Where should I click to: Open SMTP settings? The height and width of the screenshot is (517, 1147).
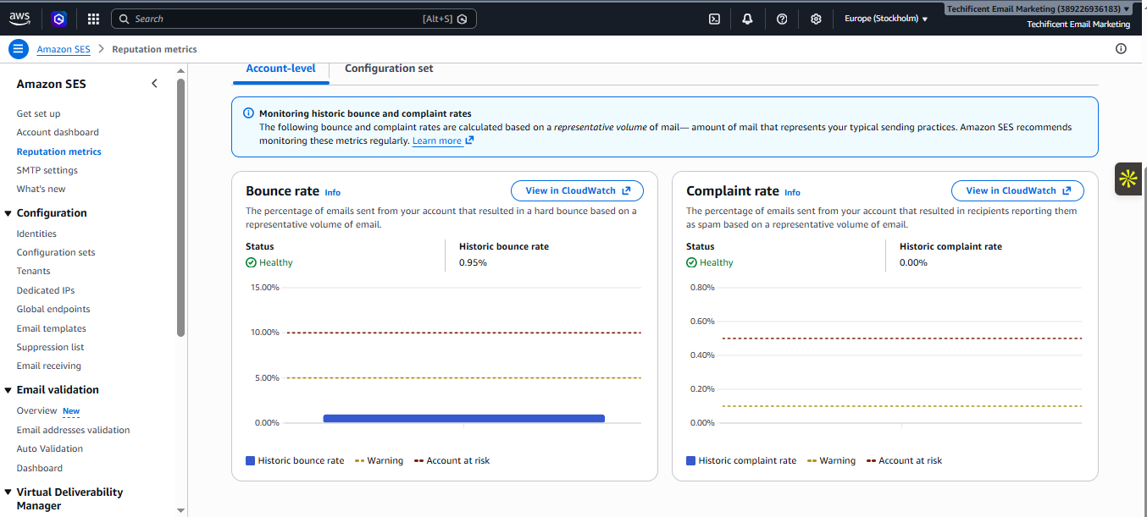click(x=47, y=170)
